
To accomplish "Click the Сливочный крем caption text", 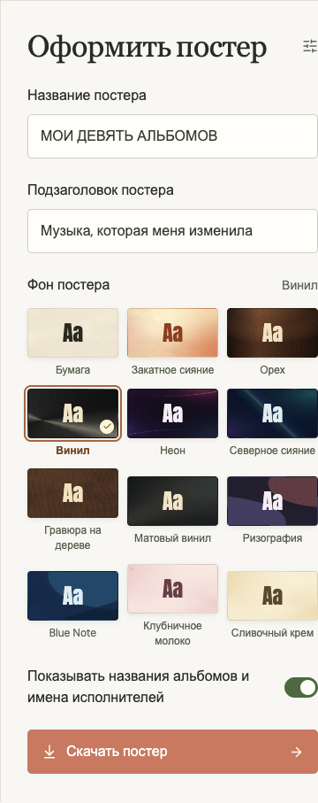I will tap(272, 633).
